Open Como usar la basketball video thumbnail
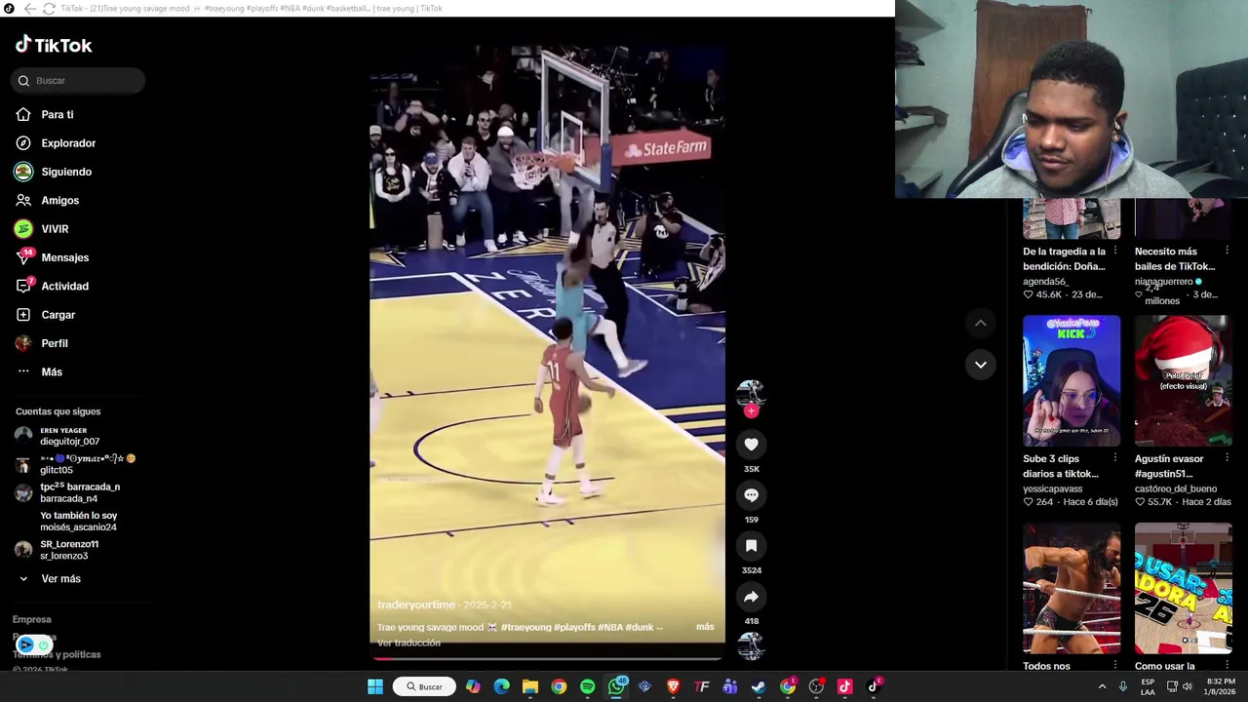 [x=1183, y=589]
